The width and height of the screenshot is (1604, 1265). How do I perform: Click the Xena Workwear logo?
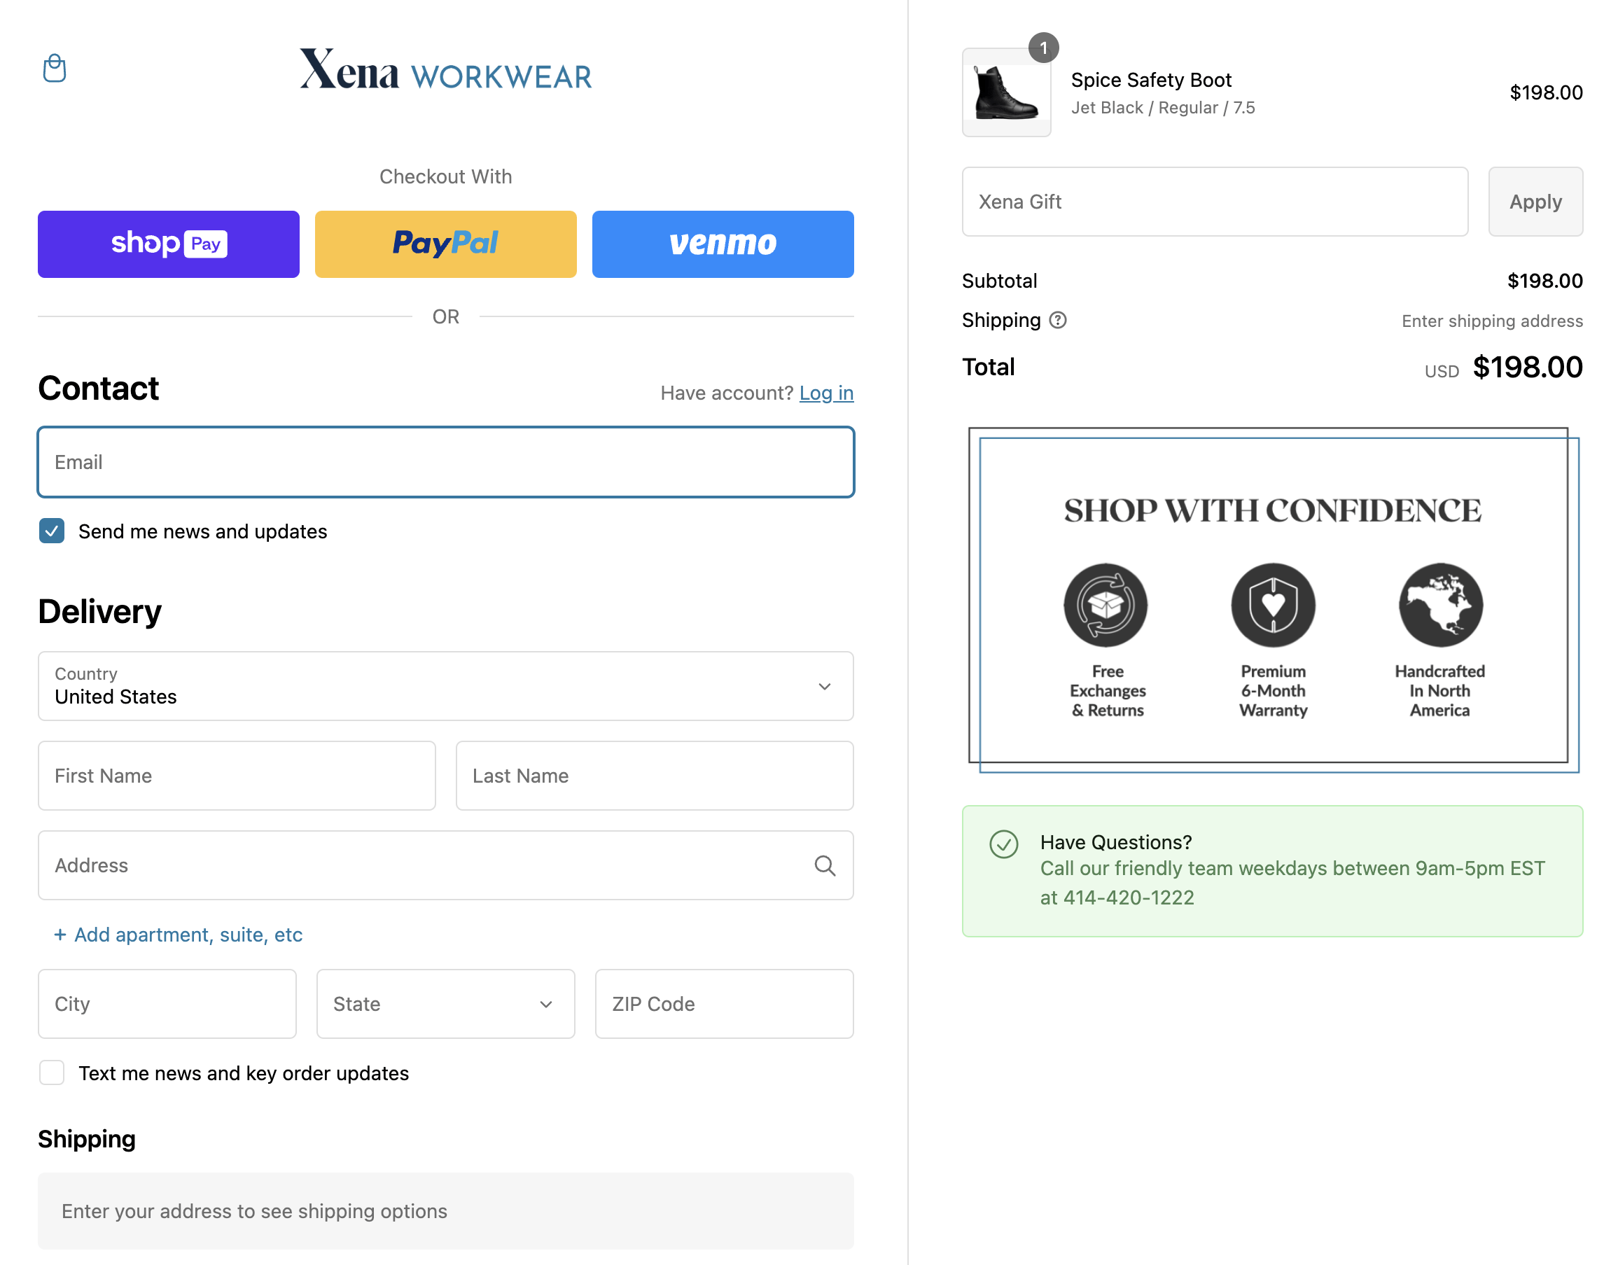pyautogui.click(x=445, y=69)
